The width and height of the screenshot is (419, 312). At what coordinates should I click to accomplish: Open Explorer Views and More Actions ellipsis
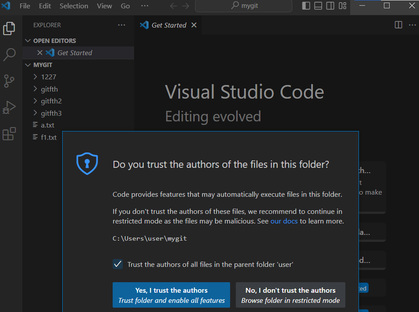coord(121,25)
